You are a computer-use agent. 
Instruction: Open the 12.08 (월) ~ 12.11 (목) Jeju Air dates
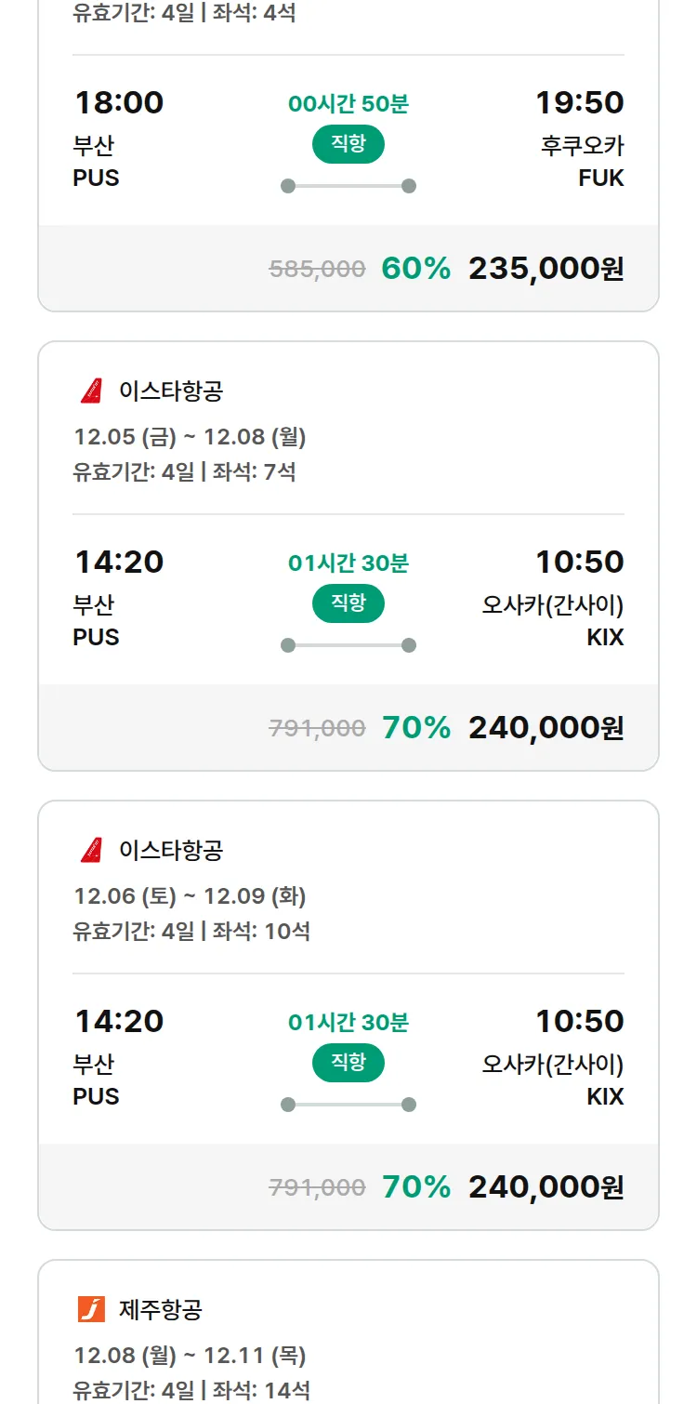pyautogui.click(x=190, y=1356)
